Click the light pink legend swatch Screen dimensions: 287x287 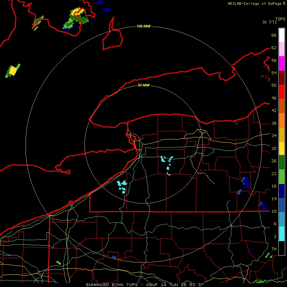point(282,49)
